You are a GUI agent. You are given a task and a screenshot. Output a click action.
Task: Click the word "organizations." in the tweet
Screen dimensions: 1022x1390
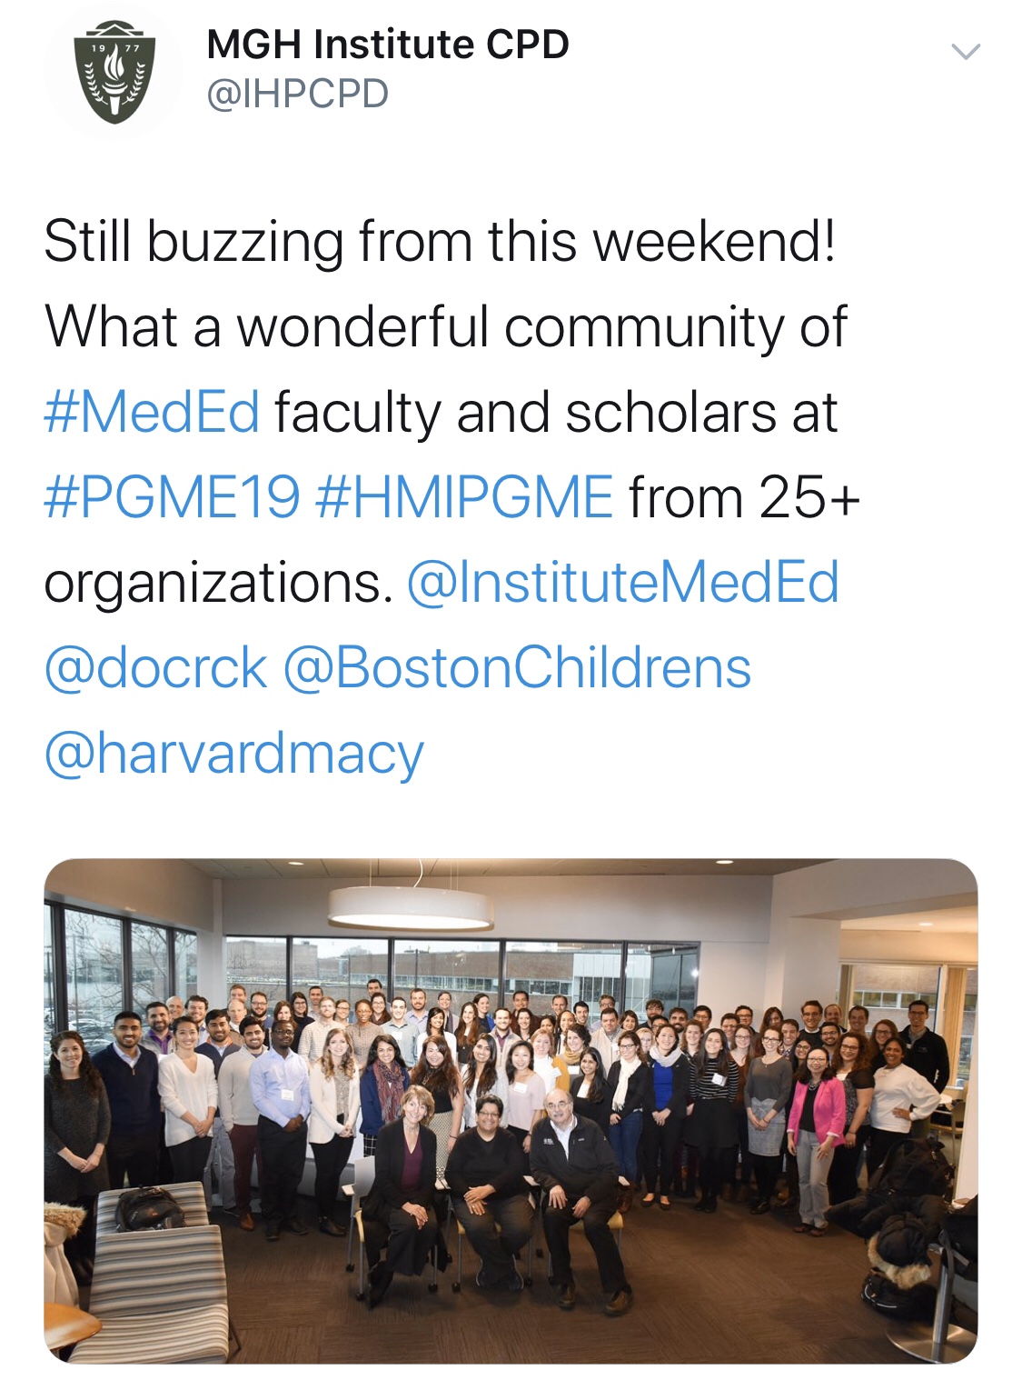tap(218, 583)
